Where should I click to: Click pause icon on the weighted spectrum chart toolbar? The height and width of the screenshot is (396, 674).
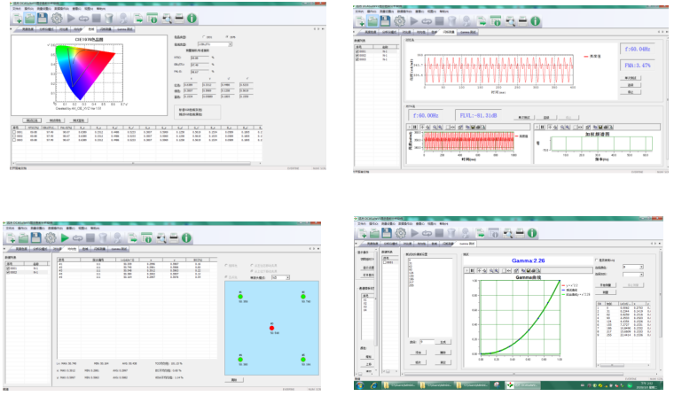tap(543, 128)
